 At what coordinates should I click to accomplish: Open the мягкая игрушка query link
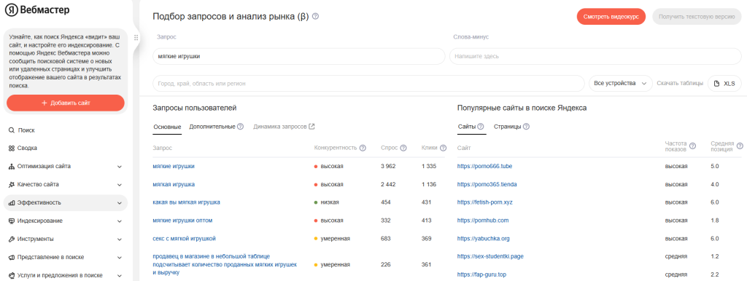pos(174,184)
